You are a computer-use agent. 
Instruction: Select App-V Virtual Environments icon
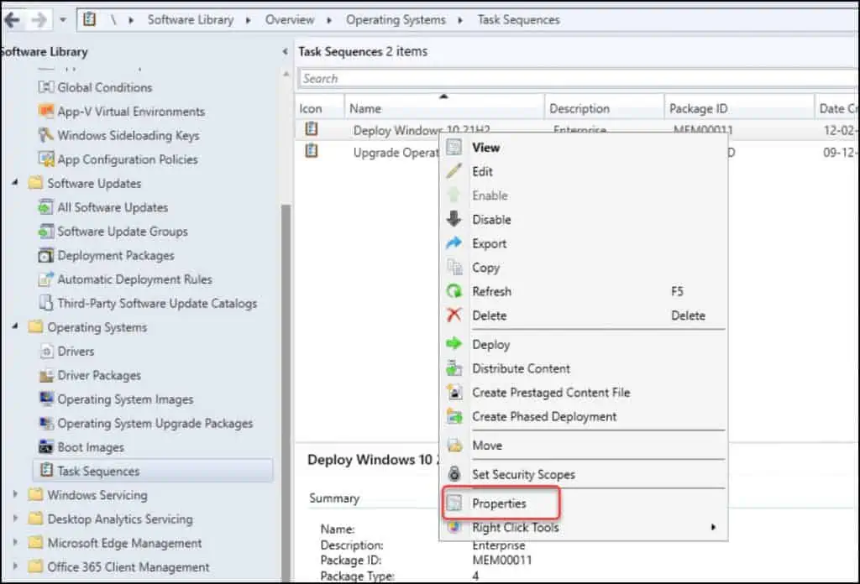46,112
